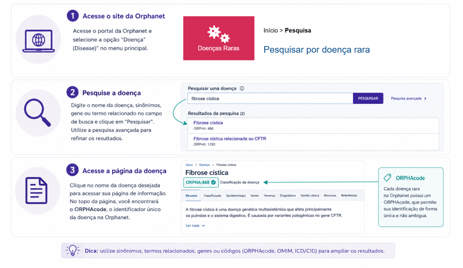The height and width of the screenshot is (268, 463).
Task: Switch to the Recursos tab
Action: (330, 196)
